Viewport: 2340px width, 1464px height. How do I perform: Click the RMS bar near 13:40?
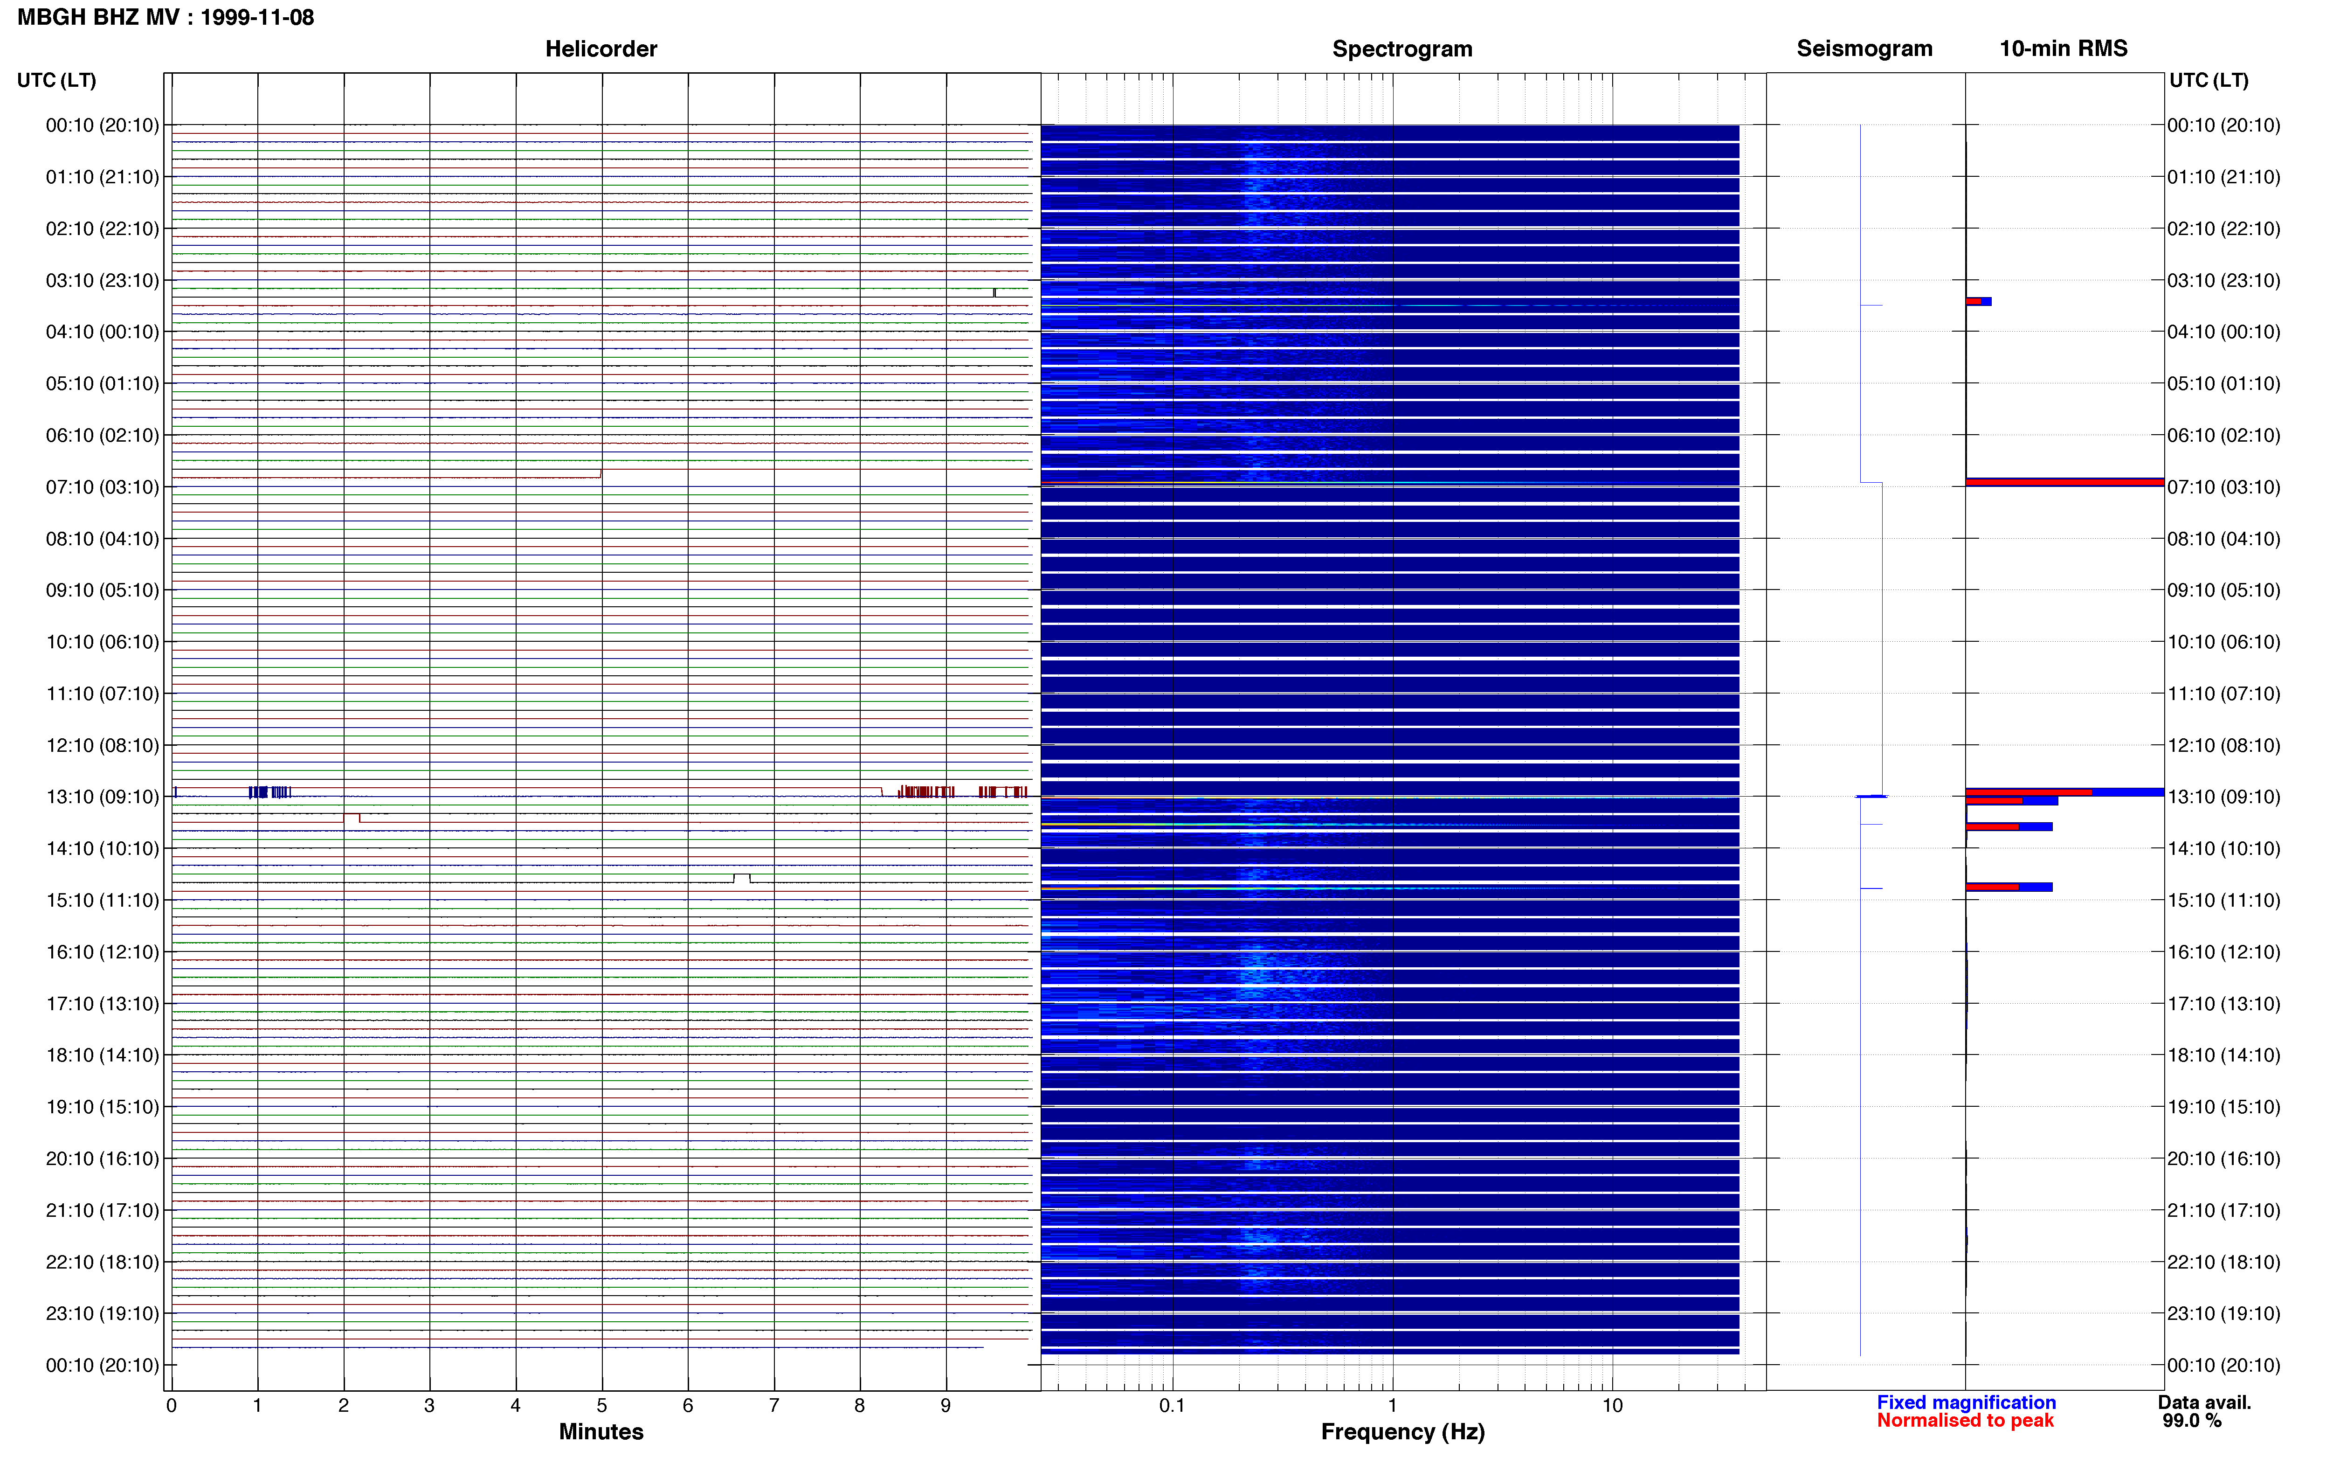point(2009,826)
